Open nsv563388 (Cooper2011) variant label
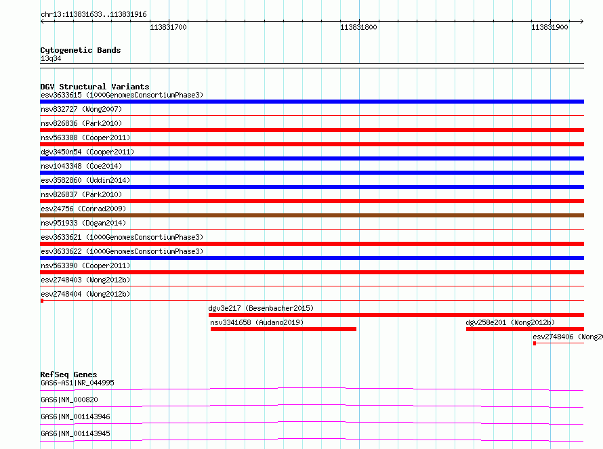Image resolution: width=603 pixels, height=449 pixels. point(85,137)
